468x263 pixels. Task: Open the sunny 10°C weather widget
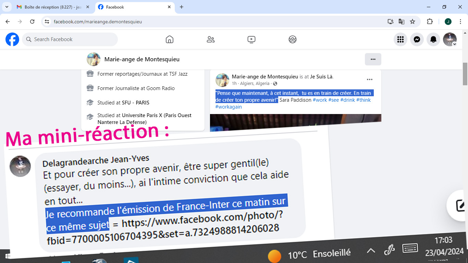[x=309, y=255]
